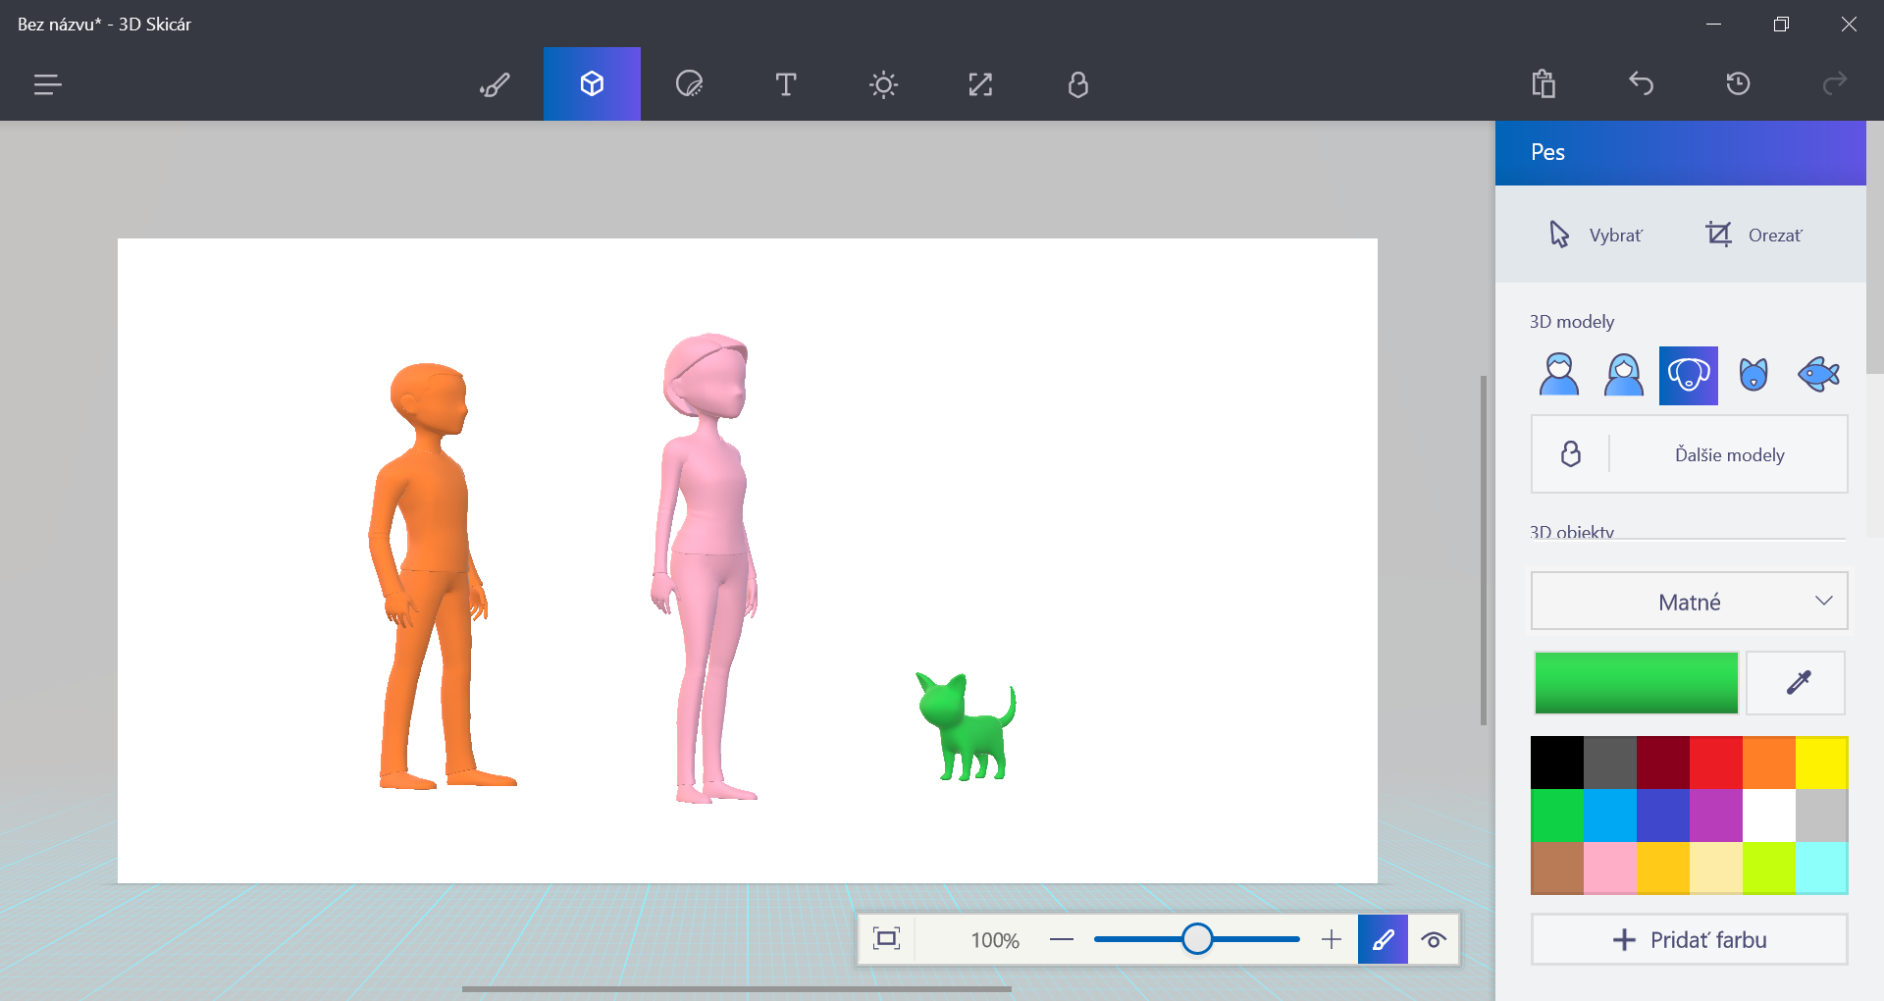This screenshot has width=1884, height=1001.
Task: Open the Stickers tool
Action: pos(689,84)
